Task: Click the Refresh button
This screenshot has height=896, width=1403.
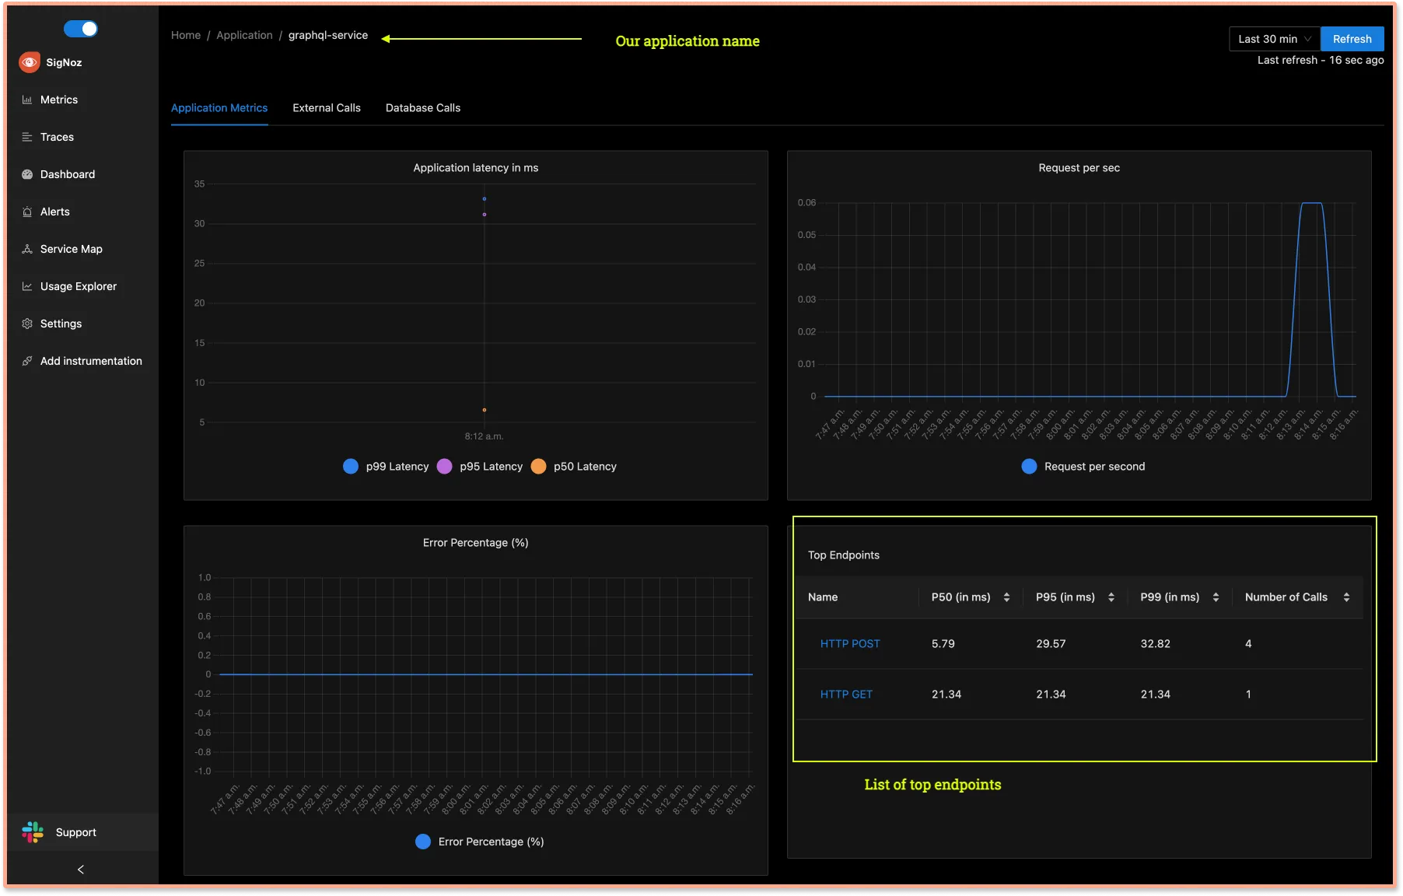Action: 1352,39
